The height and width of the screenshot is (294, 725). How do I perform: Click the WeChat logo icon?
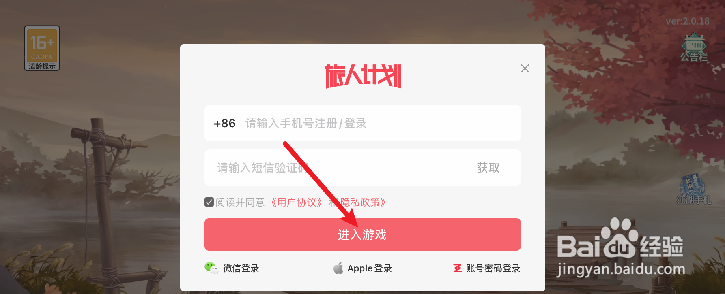[211, 268]
